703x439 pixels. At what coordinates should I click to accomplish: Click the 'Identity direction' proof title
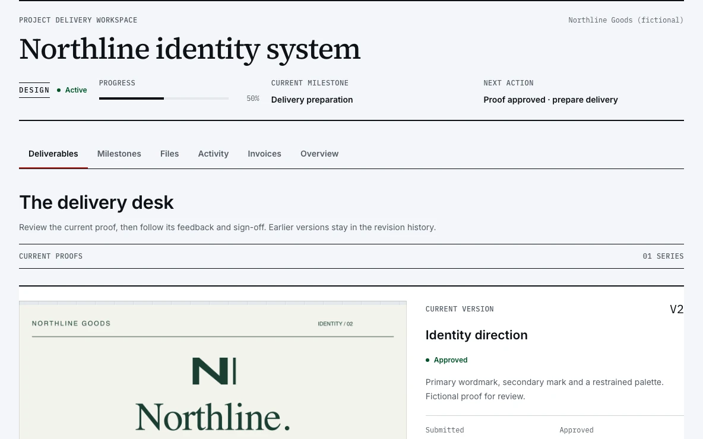point(477,335)
